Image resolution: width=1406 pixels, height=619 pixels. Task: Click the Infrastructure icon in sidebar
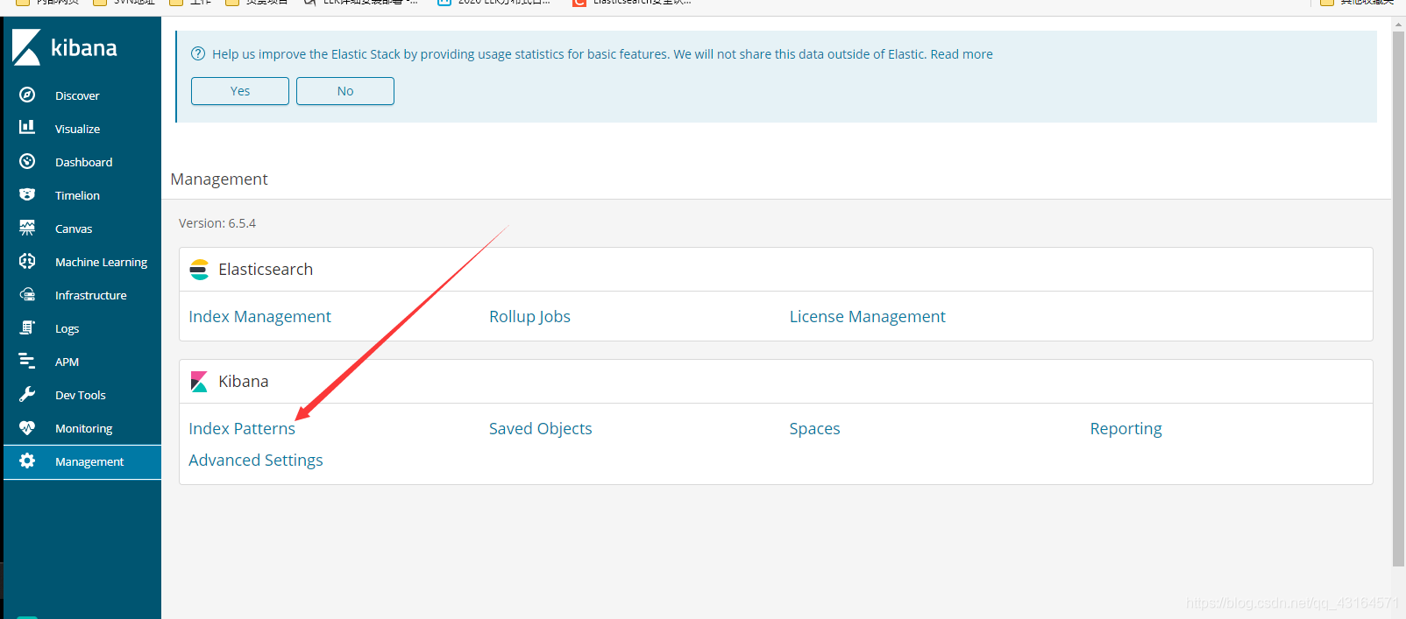(x=27, y=294)
